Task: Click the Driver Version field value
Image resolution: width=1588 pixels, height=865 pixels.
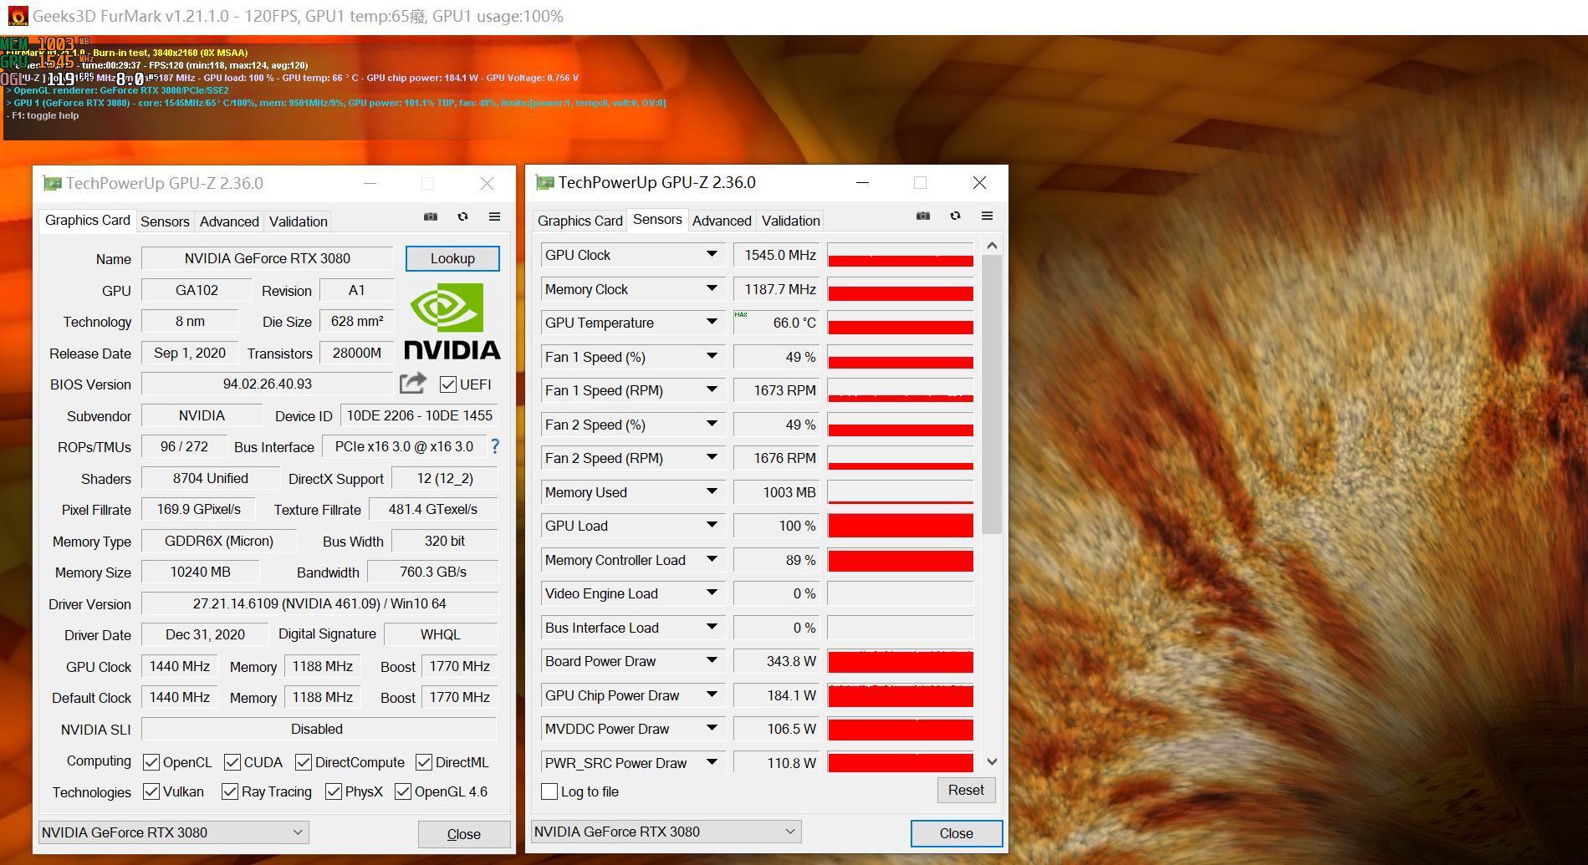Action: tap(319, 603)
